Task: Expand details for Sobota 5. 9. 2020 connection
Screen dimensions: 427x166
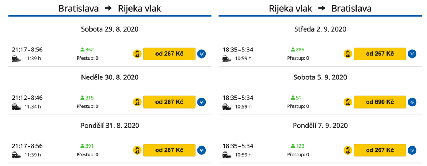Action: (x=412, y=102)
